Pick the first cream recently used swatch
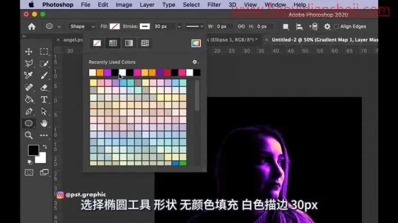The width and height of the screenshot is (398, 223). [x=93, y=73]
